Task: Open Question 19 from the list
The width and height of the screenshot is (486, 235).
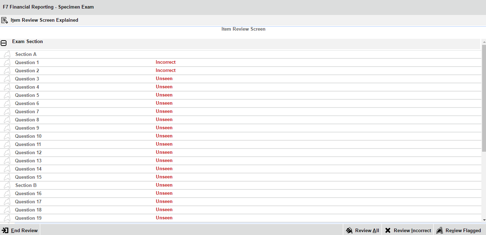Action: (x=28, y=218)
